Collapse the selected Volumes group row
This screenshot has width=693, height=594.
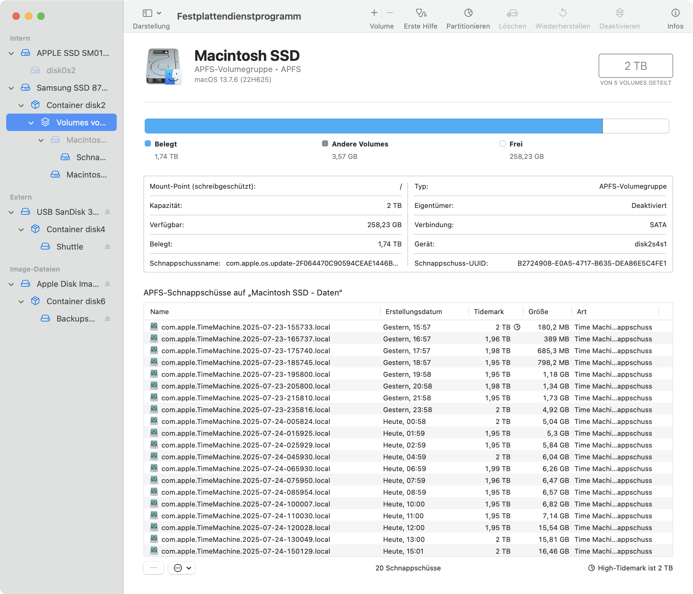[x=31, y=123]
